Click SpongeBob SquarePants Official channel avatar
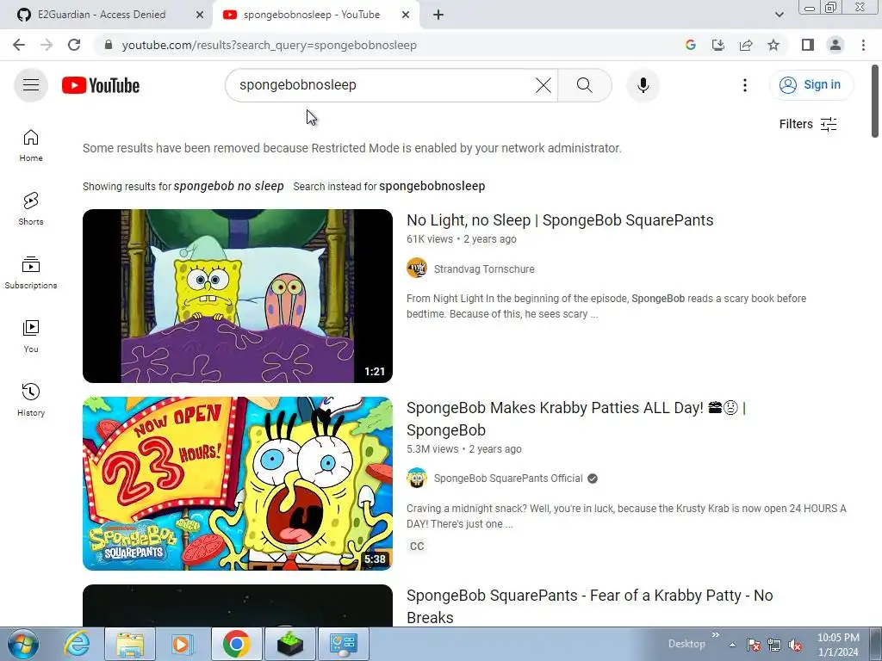 pyautogui.click(x=417, y=479)
